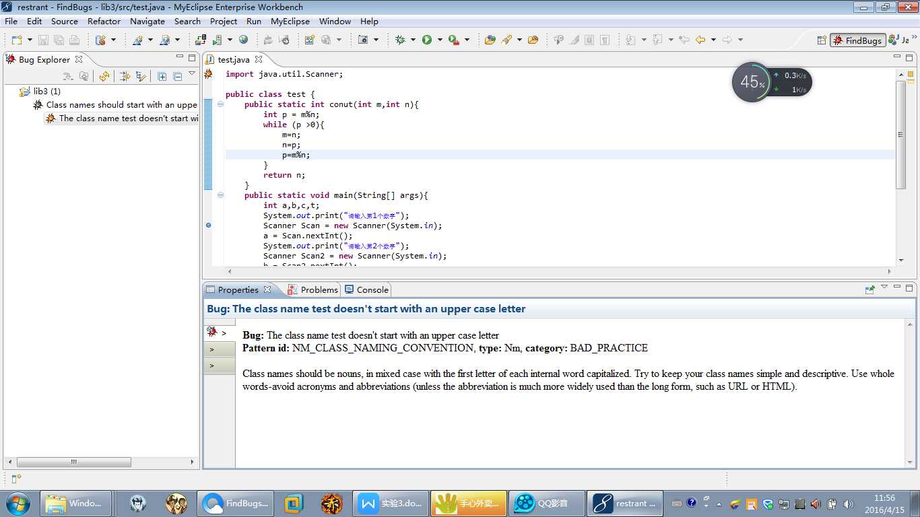Switch to the FindBugs perspective
This screenshot has width=920, height=517.
coord(857,40)
